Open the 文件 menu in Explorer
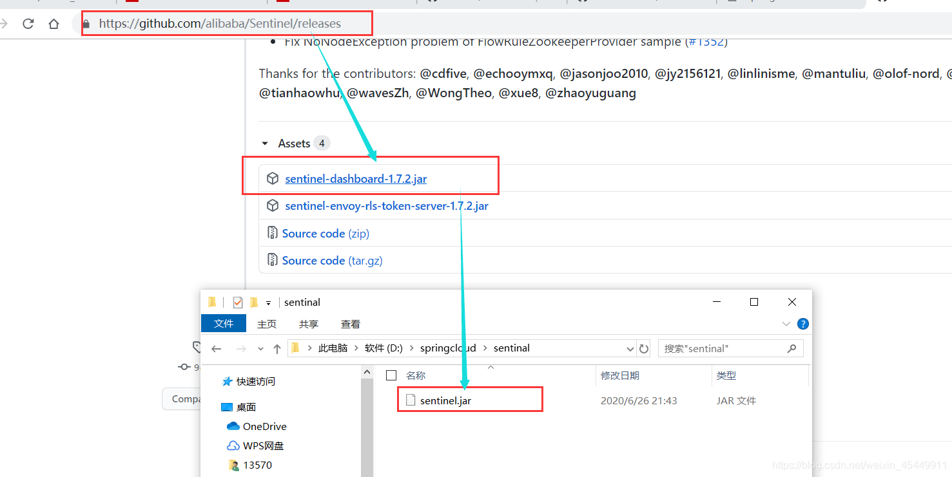The height and width of the screenshot is (477, 952). coord(224,324)
